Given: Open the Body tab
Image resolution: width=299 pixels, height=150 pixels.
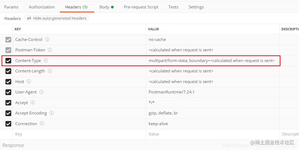Looking at the screenshot, I should click(106, 7).
